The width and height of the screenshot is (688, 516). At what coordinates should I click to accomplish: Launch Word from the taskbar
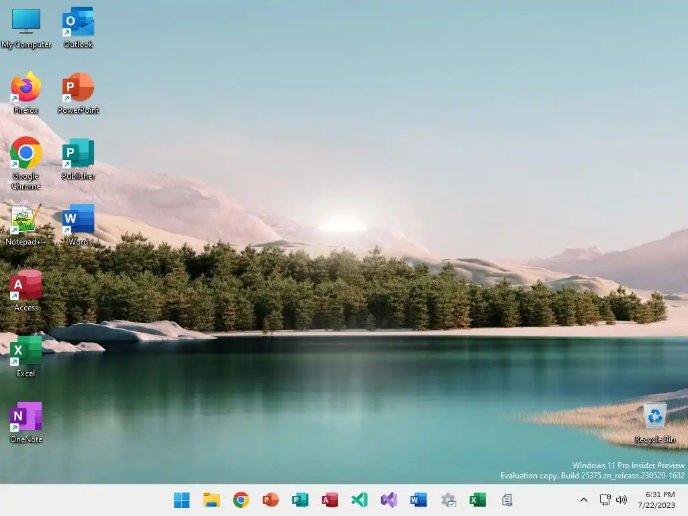[x=418, y=500]
